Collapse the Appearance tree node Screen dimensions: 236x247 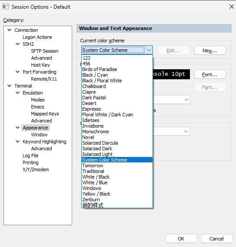tap(18, 128)
